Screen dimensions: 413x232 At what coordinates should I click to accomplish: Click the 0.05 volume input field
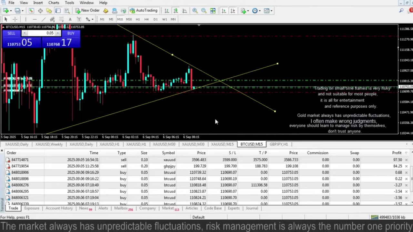pyautogui.click(x=41, y=33)
